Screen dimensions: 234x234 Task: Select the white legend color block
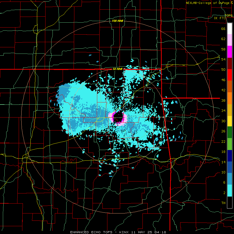[230, 29]
